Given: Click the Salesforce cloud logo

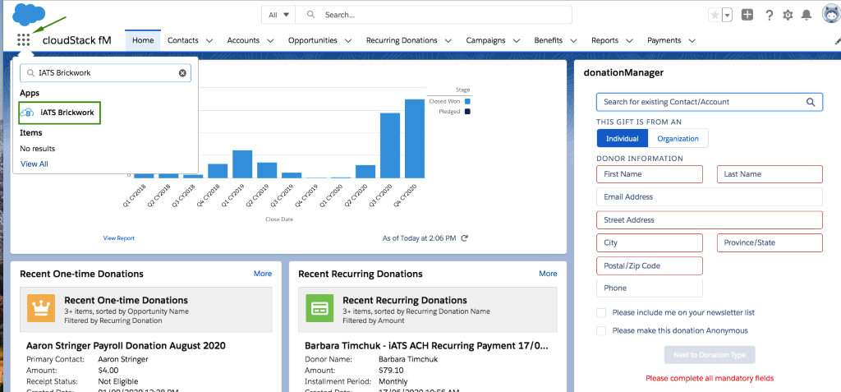Looking at the screenshot, I should (x=29, y=15).
